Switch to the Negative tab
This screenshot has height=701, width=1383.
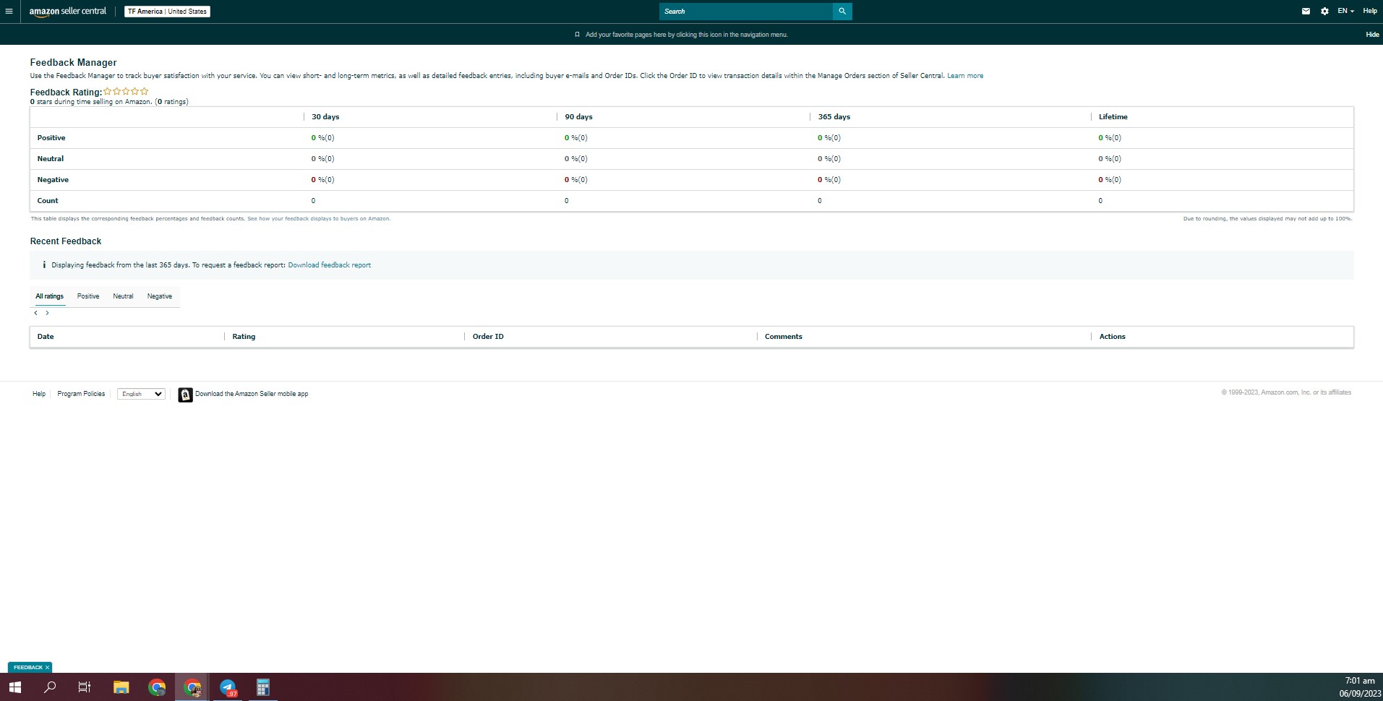point(160,296)
